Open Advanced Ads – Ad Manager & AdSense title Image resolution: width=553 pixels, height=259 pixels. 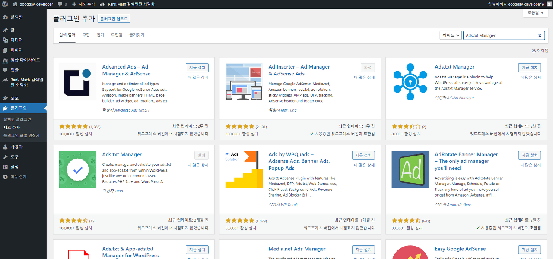point(126,70)
